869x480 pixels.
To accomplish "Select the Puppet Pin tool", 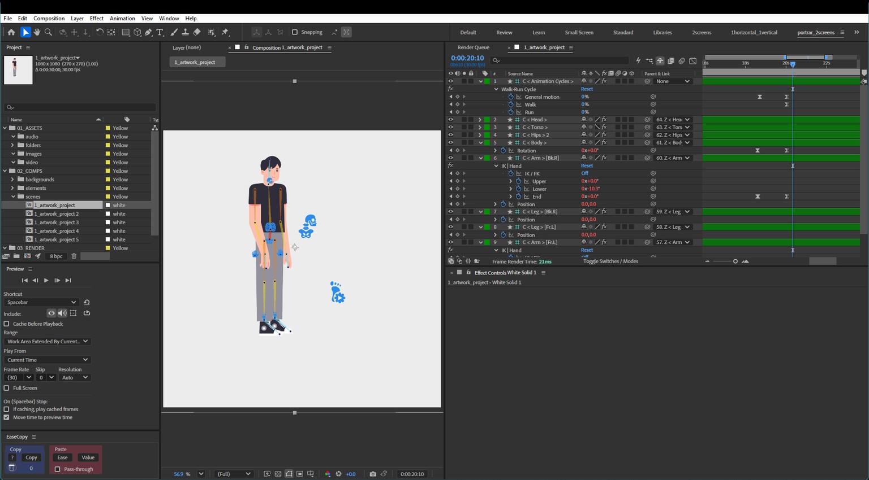I will click(x=225, y=32).
